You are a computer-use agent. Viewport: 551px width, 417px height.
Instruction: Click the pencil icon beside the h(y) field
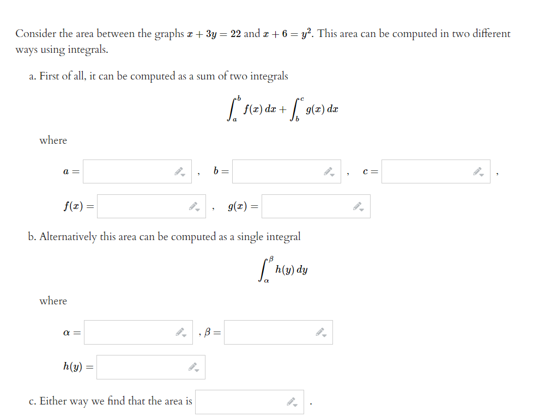(x=193, y=365)
